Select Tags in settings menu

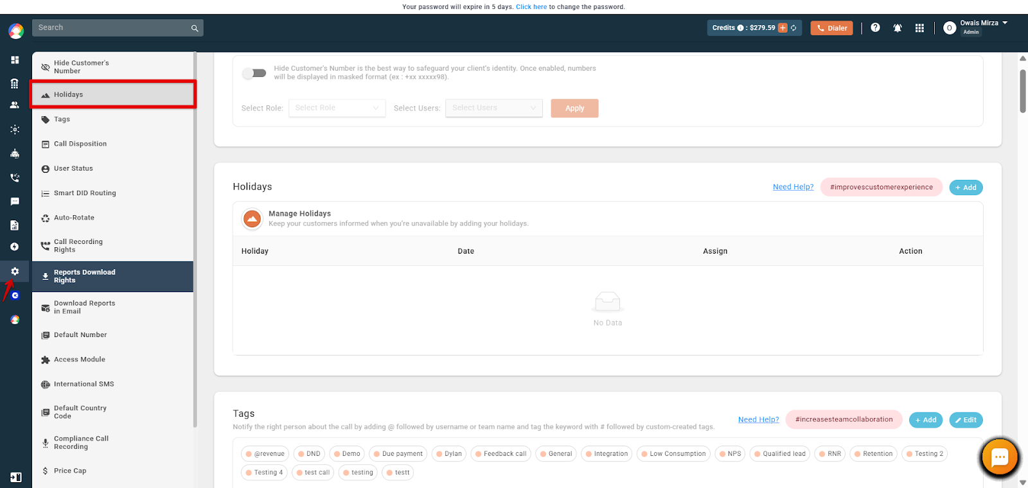coord(112,119)
